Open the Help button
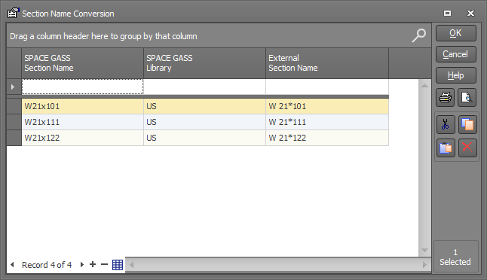The width and height of the screenshot is (487, 280). click(455, 75)
